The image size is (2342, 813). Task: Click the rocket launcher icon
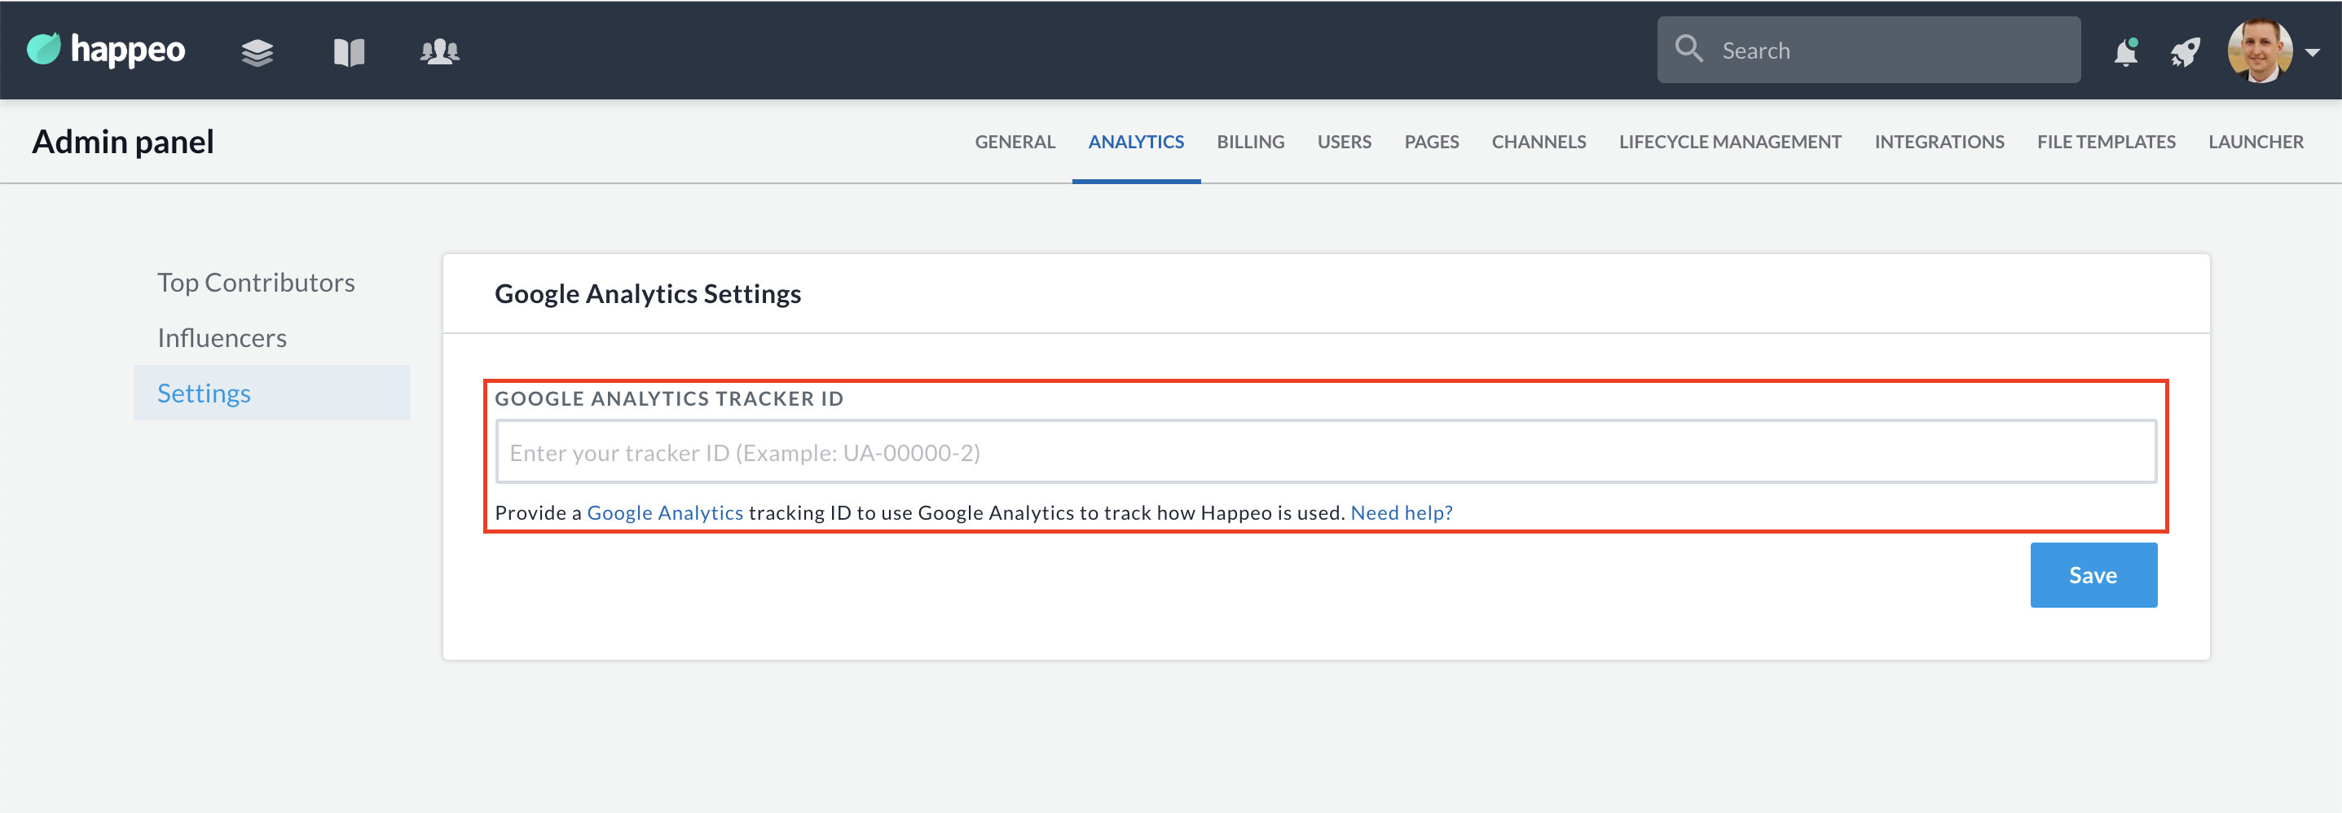click(2185, 52)
